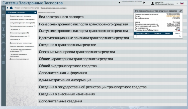Expand Идентификационные признаки транспортного средства row
The height and width of the screenshot is (109, 188).
click(86, 38)
